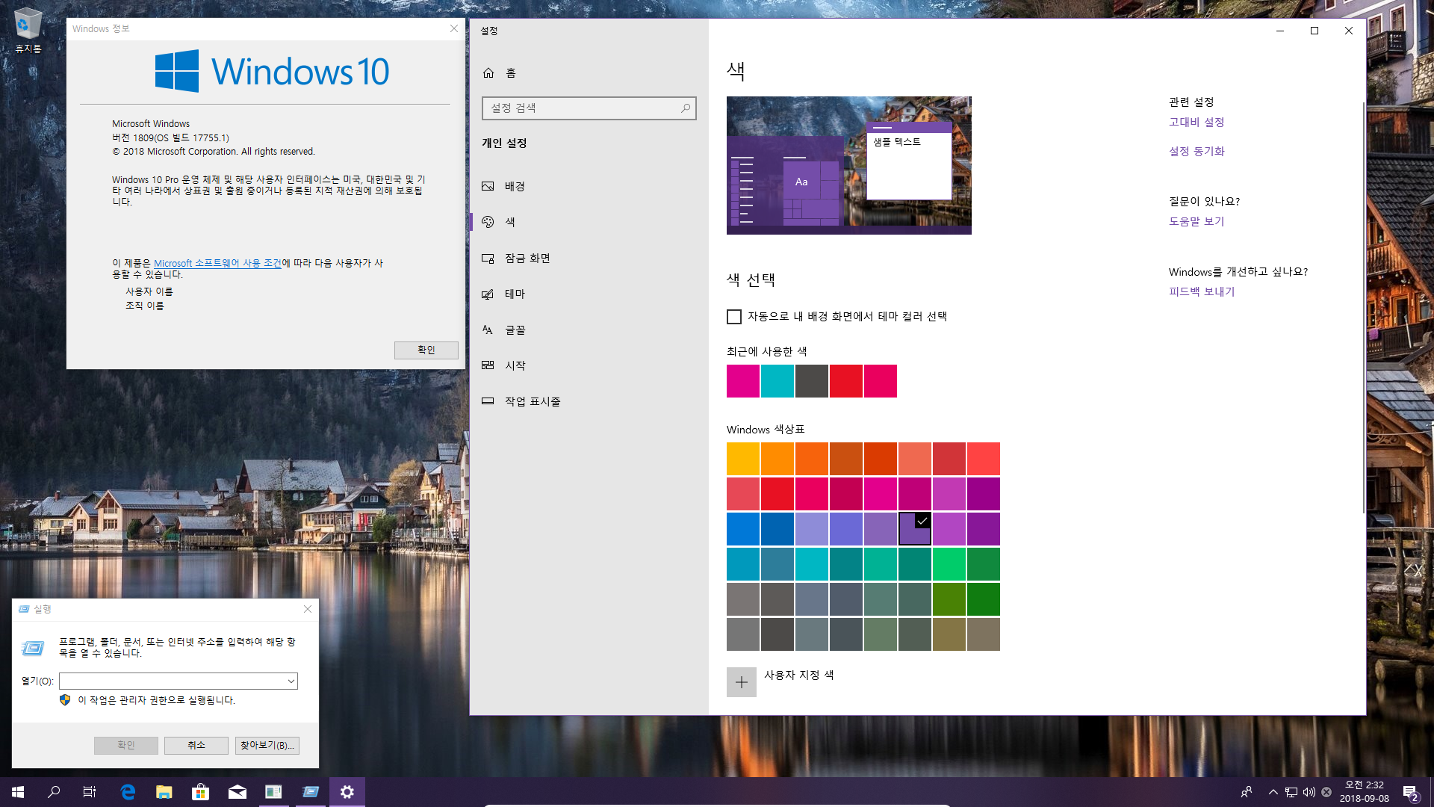Select the red swatch among recent colors
The width and height of the screenshot is (1434, 807).
click(x=846, y=381)
